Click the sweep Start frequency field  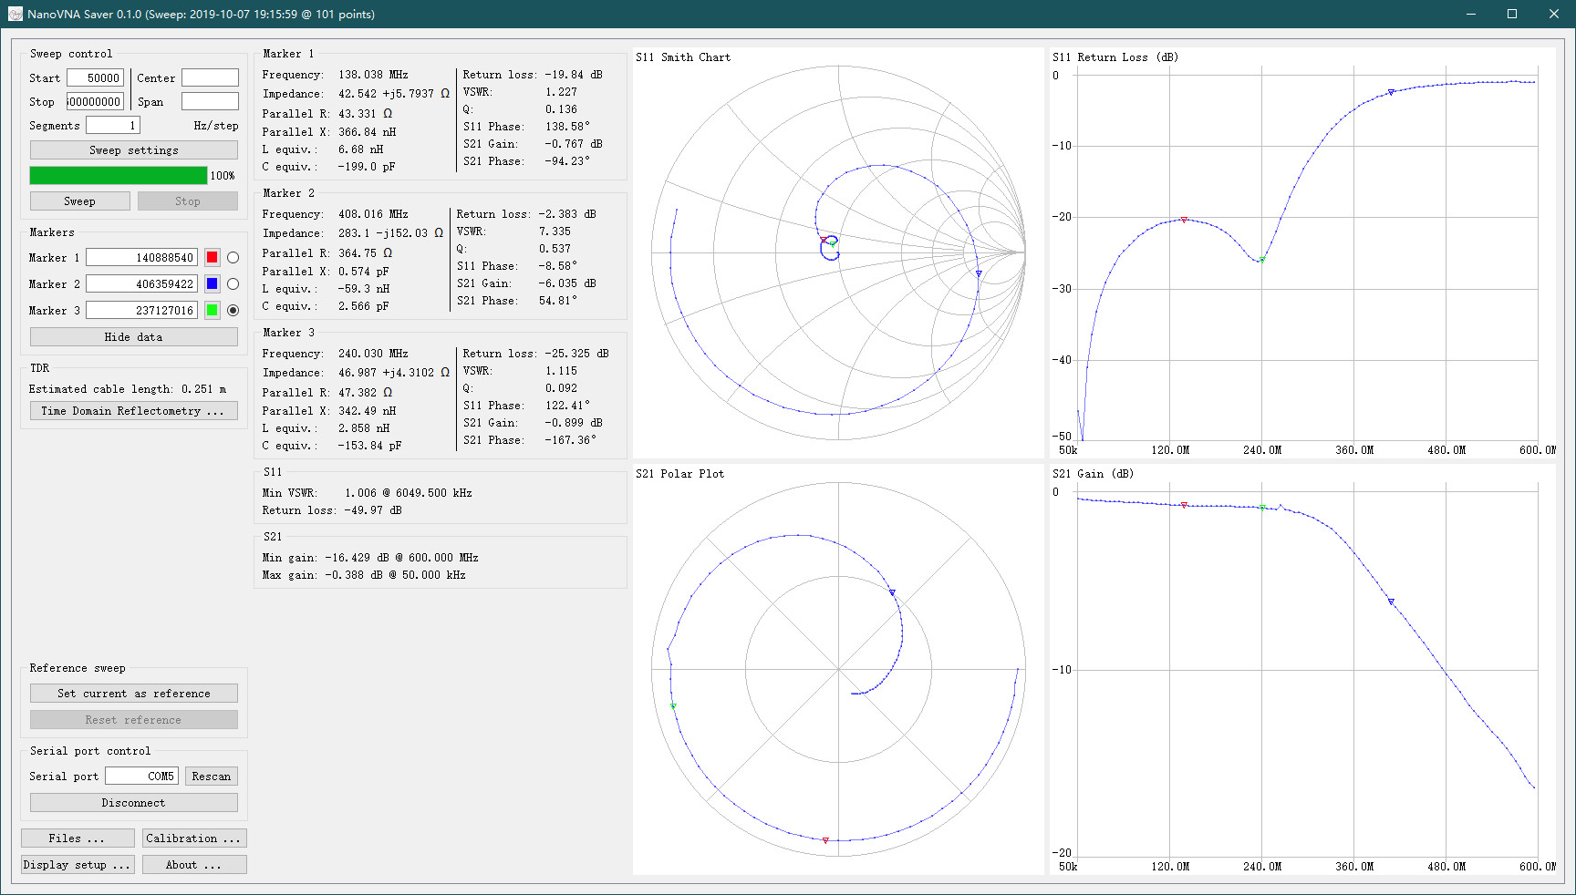(95, 78)
